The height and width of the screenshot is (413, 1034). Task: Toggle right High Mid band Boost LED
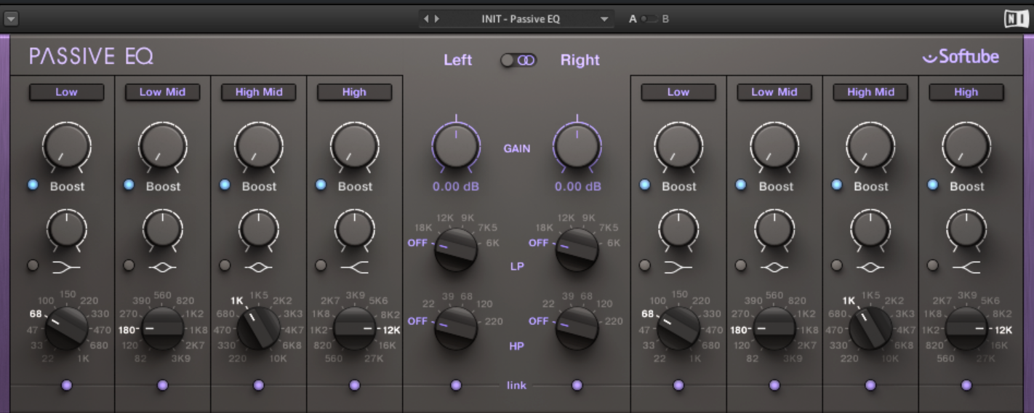(x=837, y=185)
